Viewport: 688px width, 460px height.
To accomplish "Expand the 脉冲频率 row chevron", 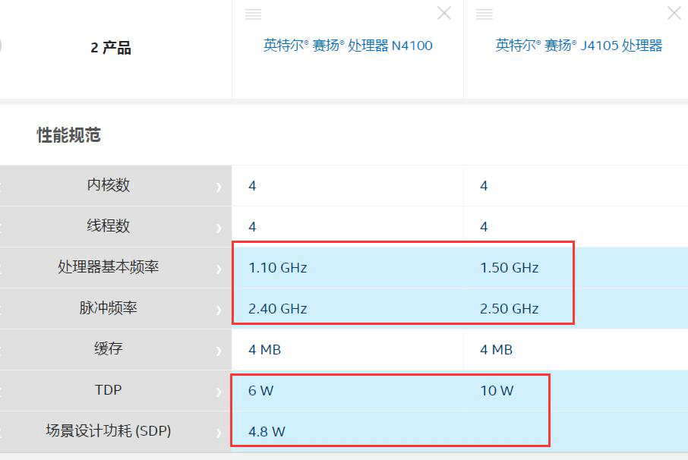I will click(219, 310).
